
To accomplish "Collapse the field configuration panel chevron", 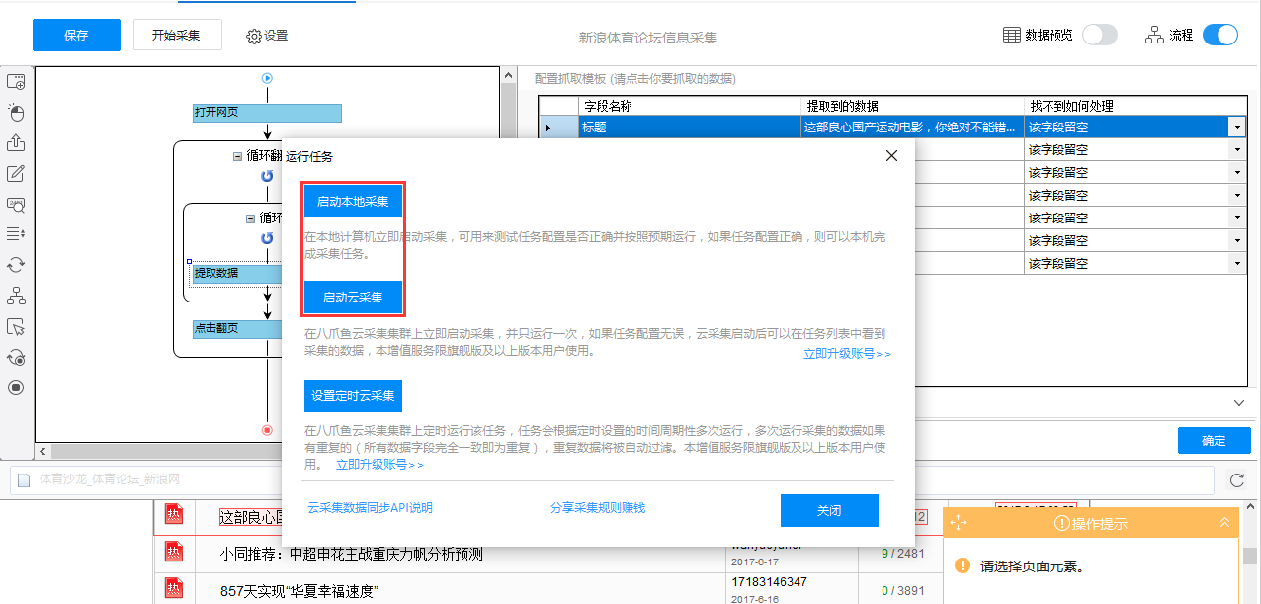I will click(x=1239, y=403).
